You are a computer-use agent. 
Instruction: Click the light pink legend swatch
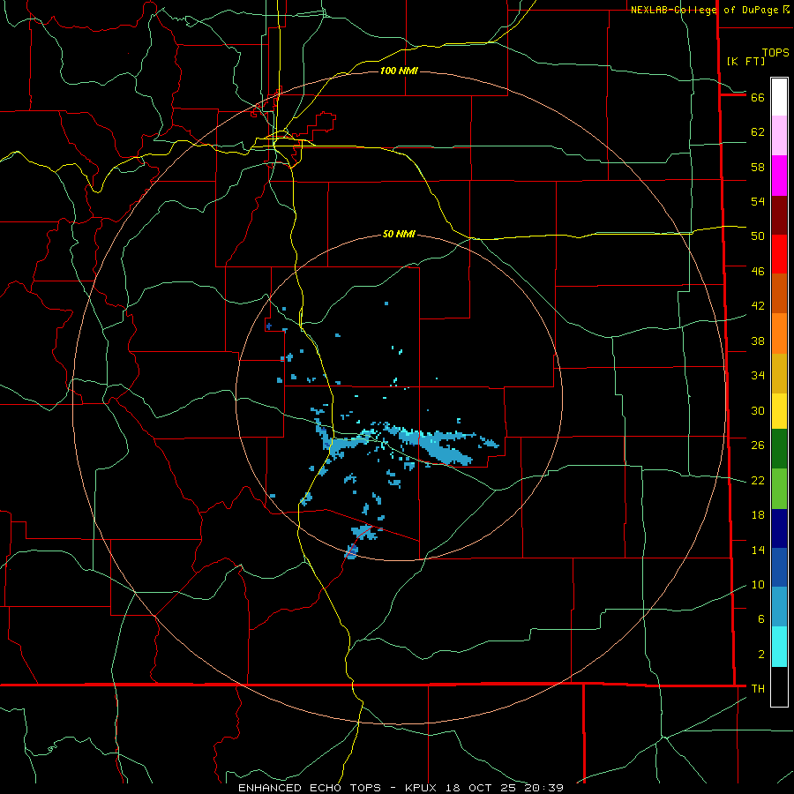tap(779, 135)
